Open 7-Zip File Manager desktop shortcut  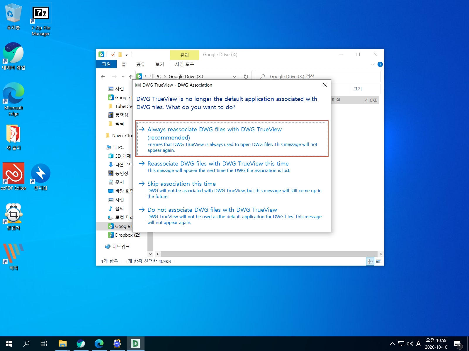pyautogui.click(x=41, y=20)
